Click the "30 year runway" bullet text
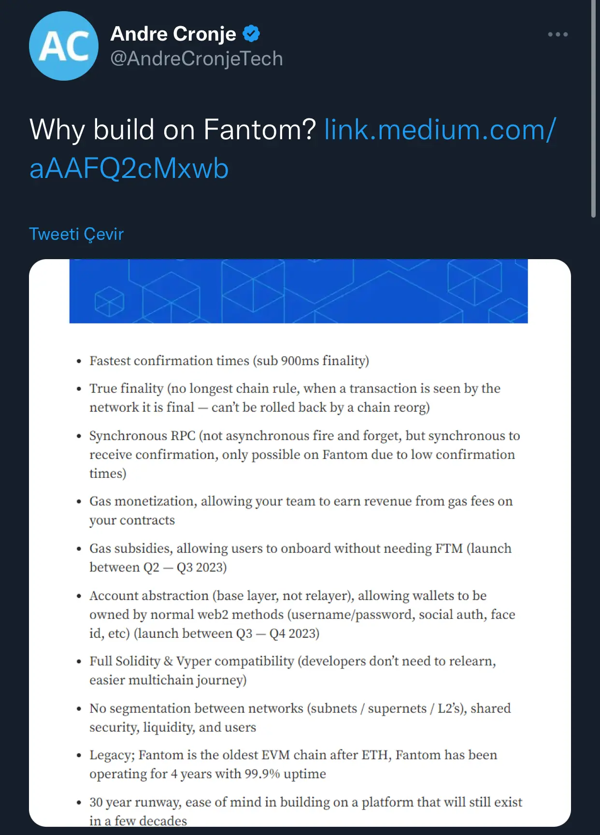 305,811
